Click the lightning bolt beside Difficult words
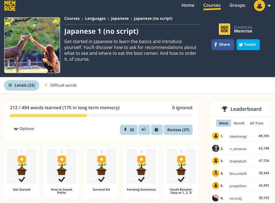The image size is (275, 203). coord(46,85)
